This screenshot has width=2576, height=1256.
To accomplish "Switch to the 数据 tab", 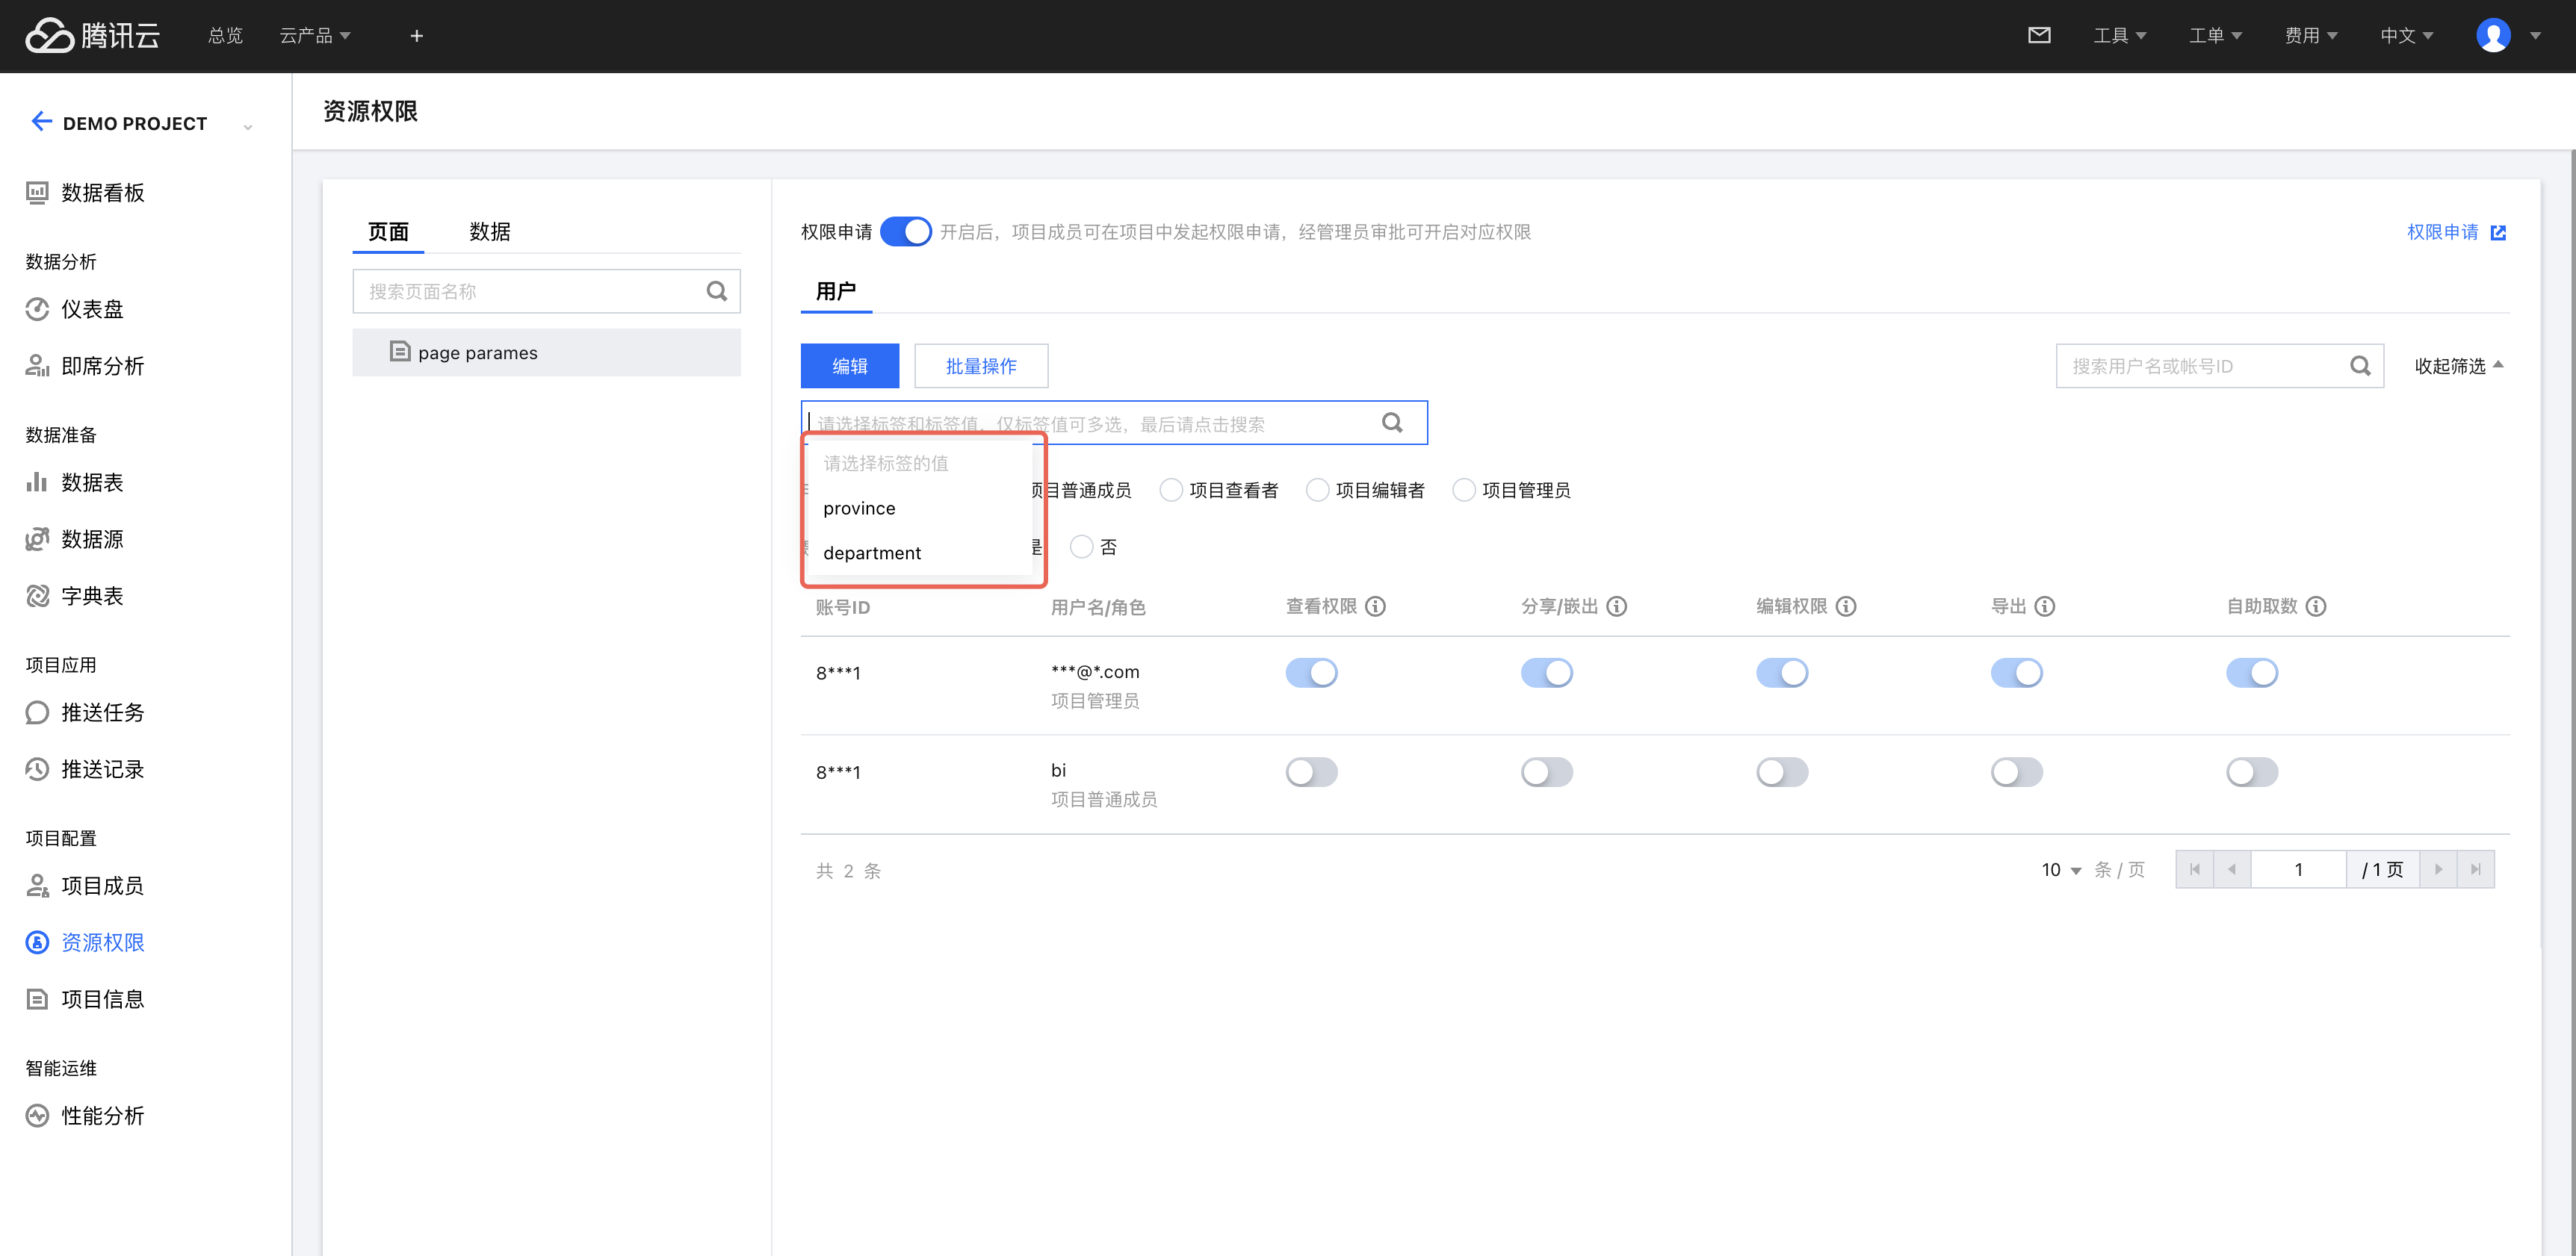I will [490, 231].
